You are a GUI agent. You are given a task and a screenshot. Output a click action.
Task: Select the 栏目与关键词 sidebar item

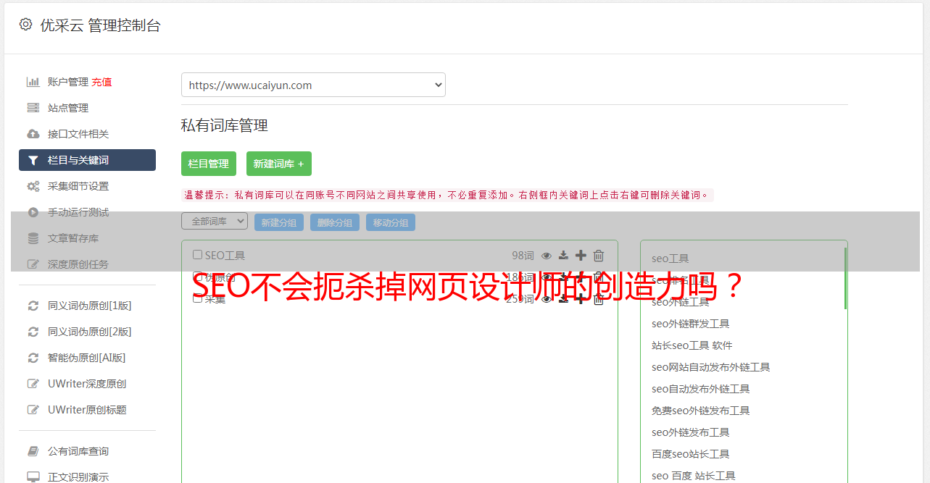click(x=87, y=160)
